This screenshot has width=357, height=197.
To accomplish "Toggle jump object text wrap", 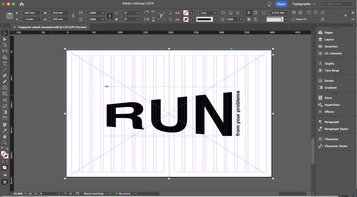I will click(x=255, y=19).
